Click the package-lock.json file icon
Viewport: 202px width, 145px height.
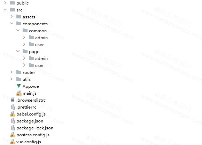click(x=13, y=128)
